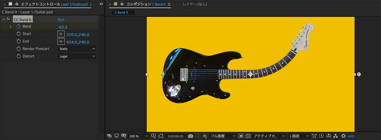The width and height of the screenshot is (381, 140).
Task: Click 'C Bend It • Layer 1/Guitar.psd' header
Action: [x=27, y=12]
